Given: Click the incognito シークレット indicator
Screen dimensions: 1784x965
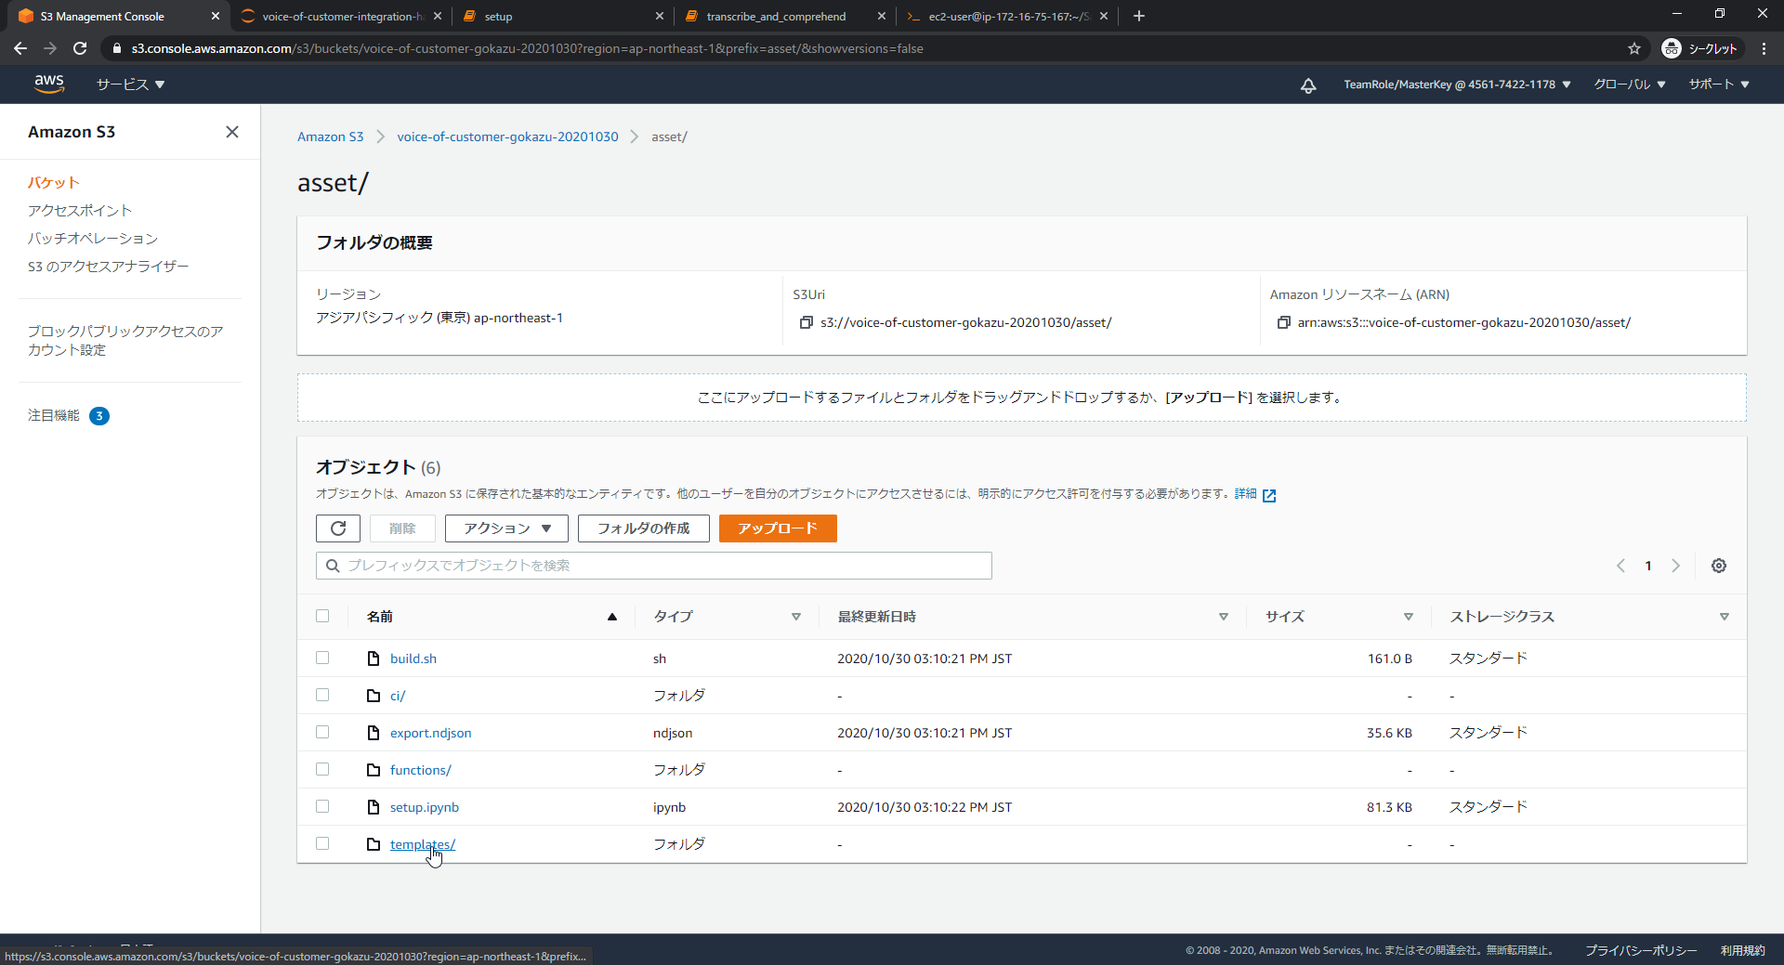Looking at the screenshot, I should click(1700, 48).
